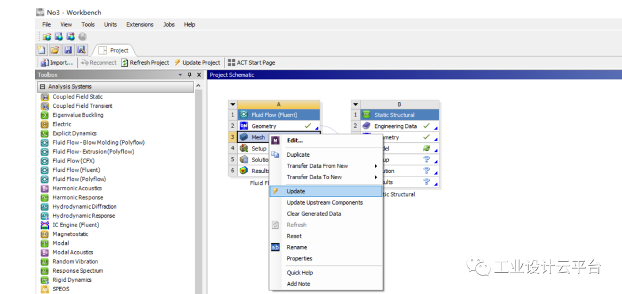
Task: Open the Toolbox panel dropdown arrow
Action: (180, 75)
